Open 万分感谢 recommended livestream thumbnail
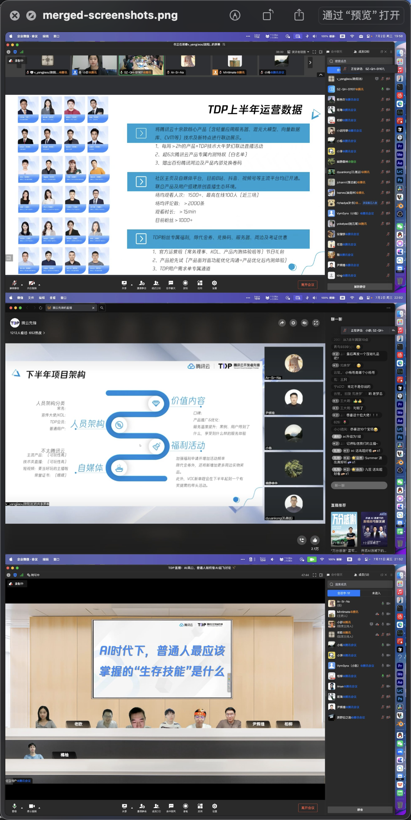This screenshot has height=820, width=411. [344, 529]
